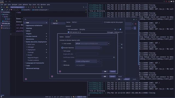
Task: Open the Coverage settings page
Action: [x=31, y=52]
